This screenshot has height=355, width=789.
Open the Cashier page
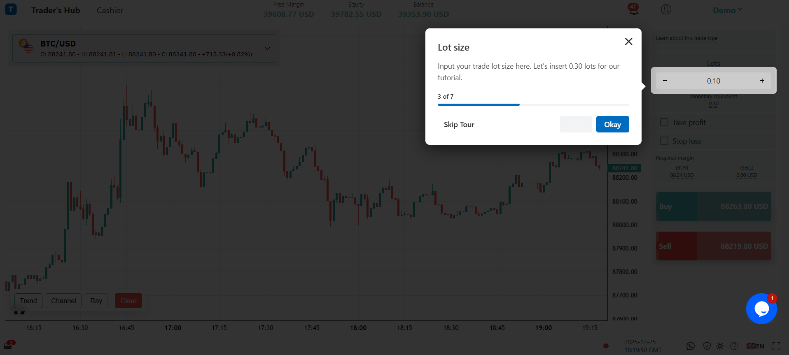110,10
